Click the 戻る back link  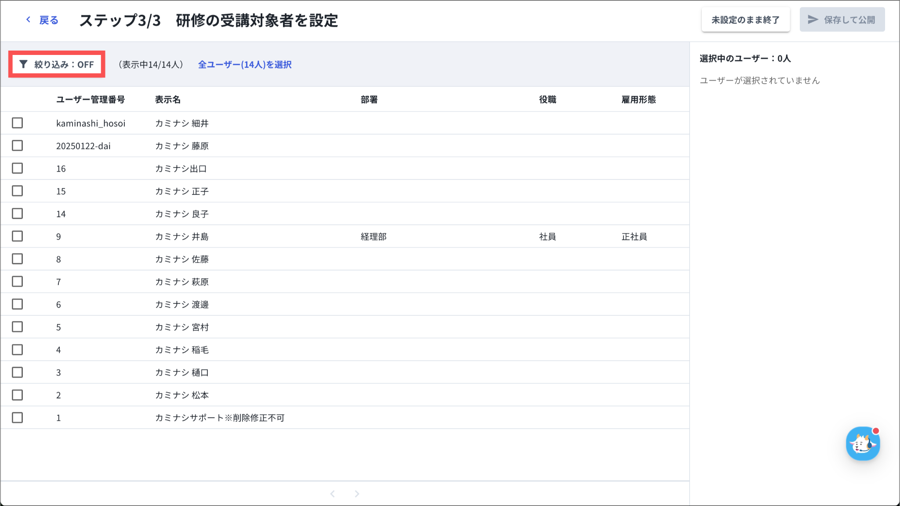coord(48,20)
